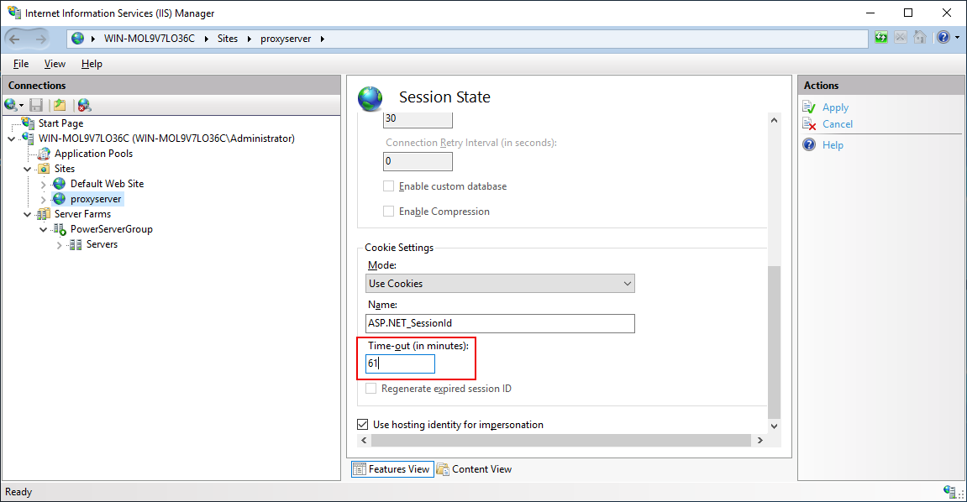This screenshot has height=502, width=967.
Task: Click the scroll down arrow in Session State
Action: tap(774, 426)
